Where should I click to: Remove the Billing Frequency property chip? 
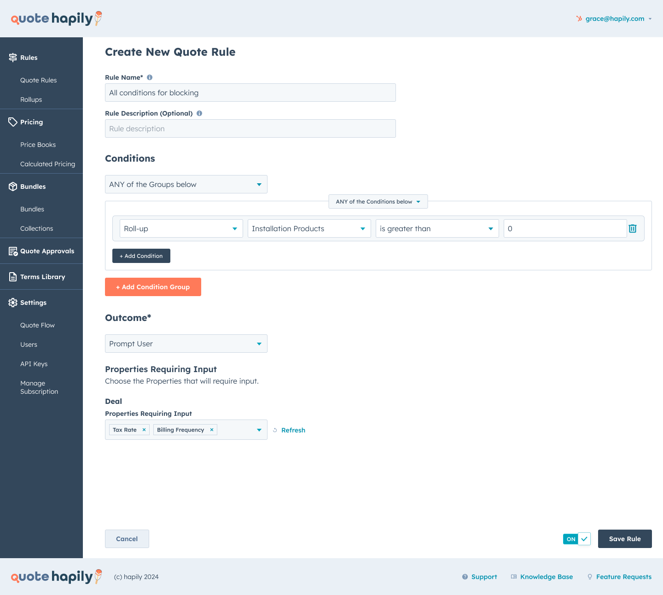212,429
